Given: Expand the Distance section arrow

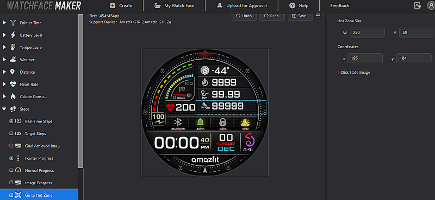Looking at the screenshot, I should click(4, 72).
